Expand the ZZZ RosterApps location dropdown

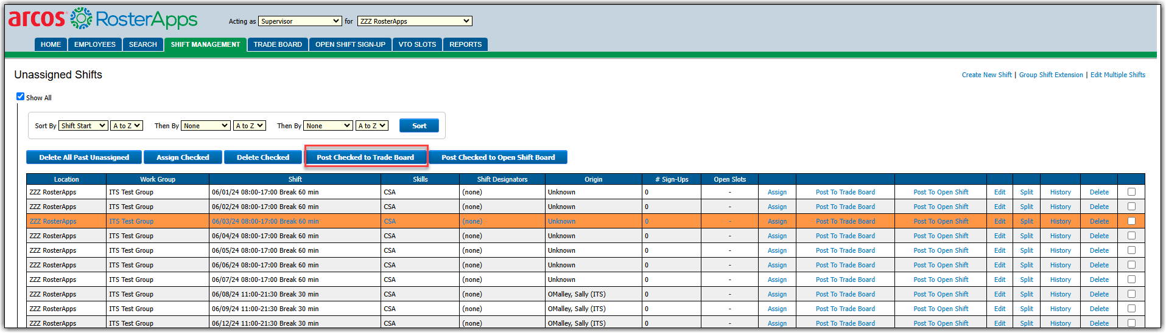tap(415, 21)
